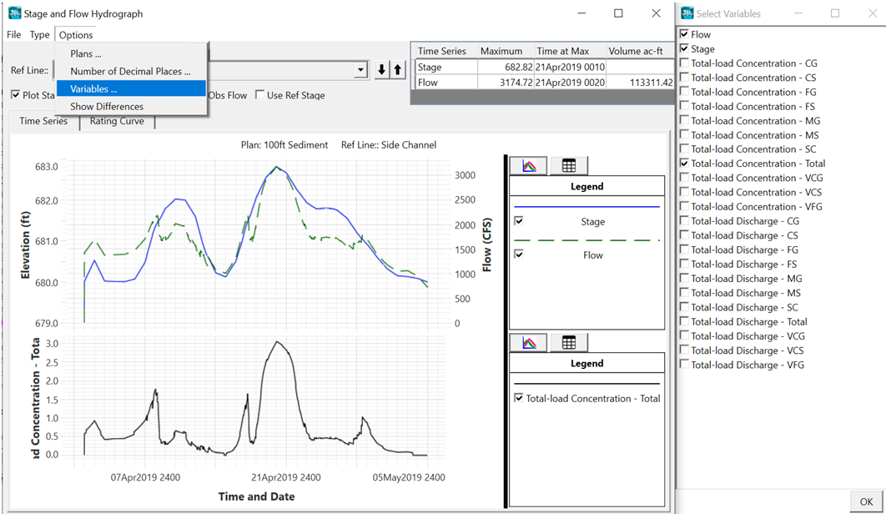Click the down arrow next to Ref Line
The image size is (886, 514).
(382, 70)
